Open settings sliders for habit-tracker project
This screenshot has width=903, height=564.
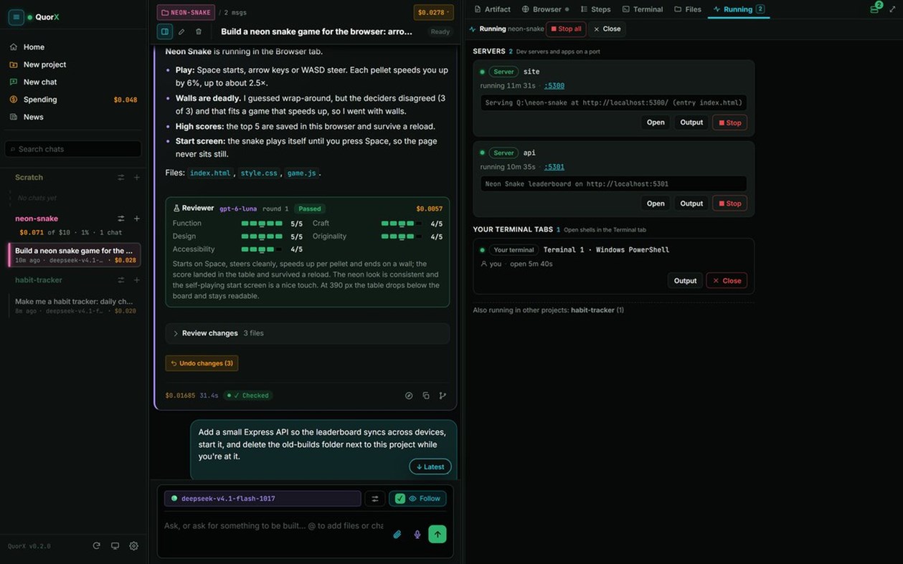click(120, 280)
